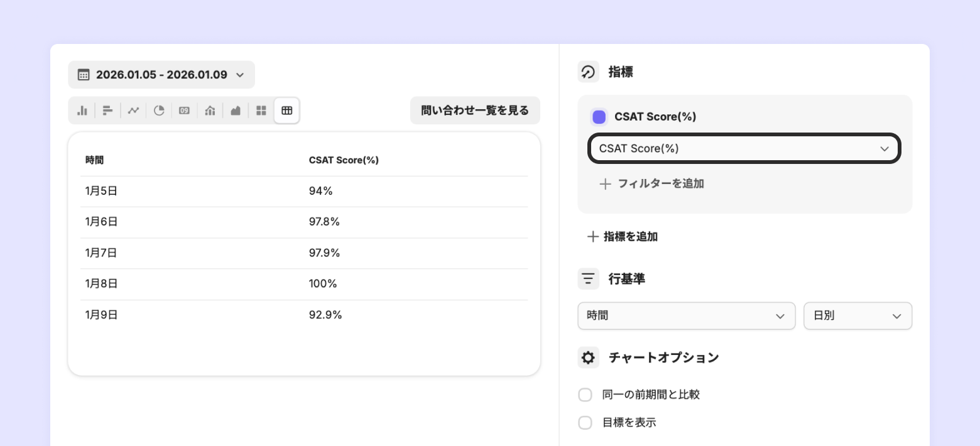Viewport: 980px width, 446px height.
Task: Click the purple CSAT Score color swatch
Action: tap(599, 117)
